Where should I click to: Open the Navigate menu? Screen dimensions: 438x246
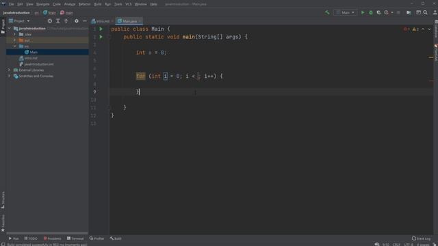click(42, 4)
